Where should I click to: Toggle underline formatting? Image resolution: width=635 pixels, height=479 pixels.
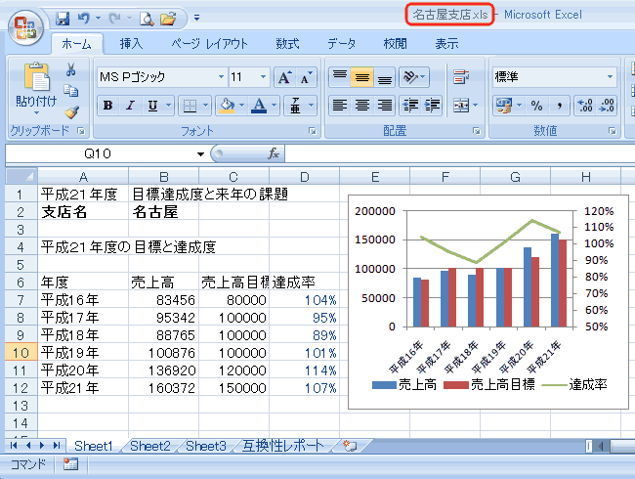tap(152, 107)
